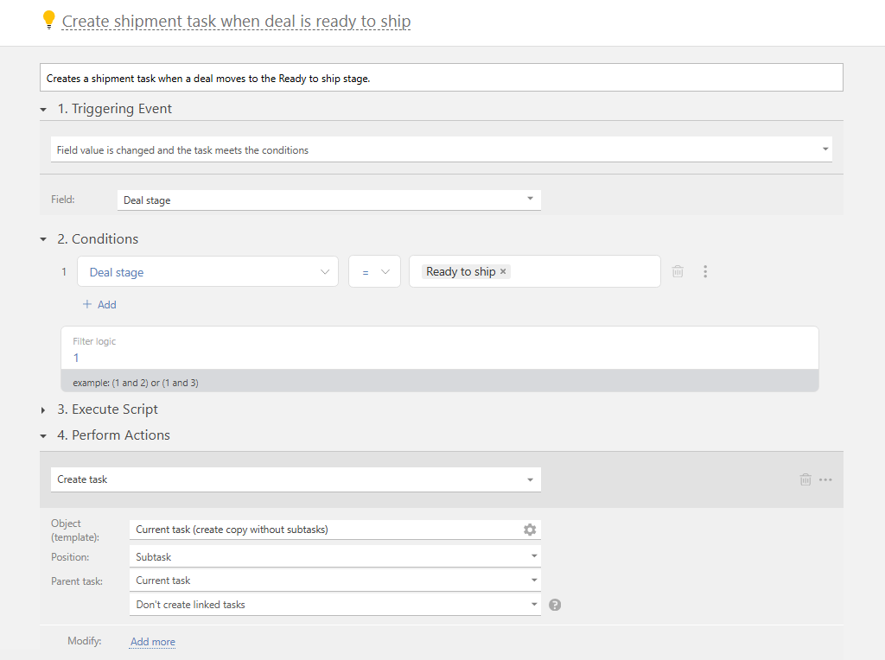
Task: Open the template settings gear icon
Action: [x=530, y=530]
